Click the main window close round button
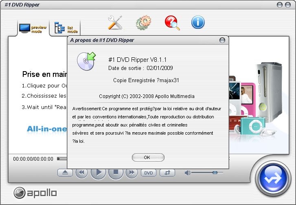Image resolution: width=296 pixels, height=205 pixels. [288, 5]
